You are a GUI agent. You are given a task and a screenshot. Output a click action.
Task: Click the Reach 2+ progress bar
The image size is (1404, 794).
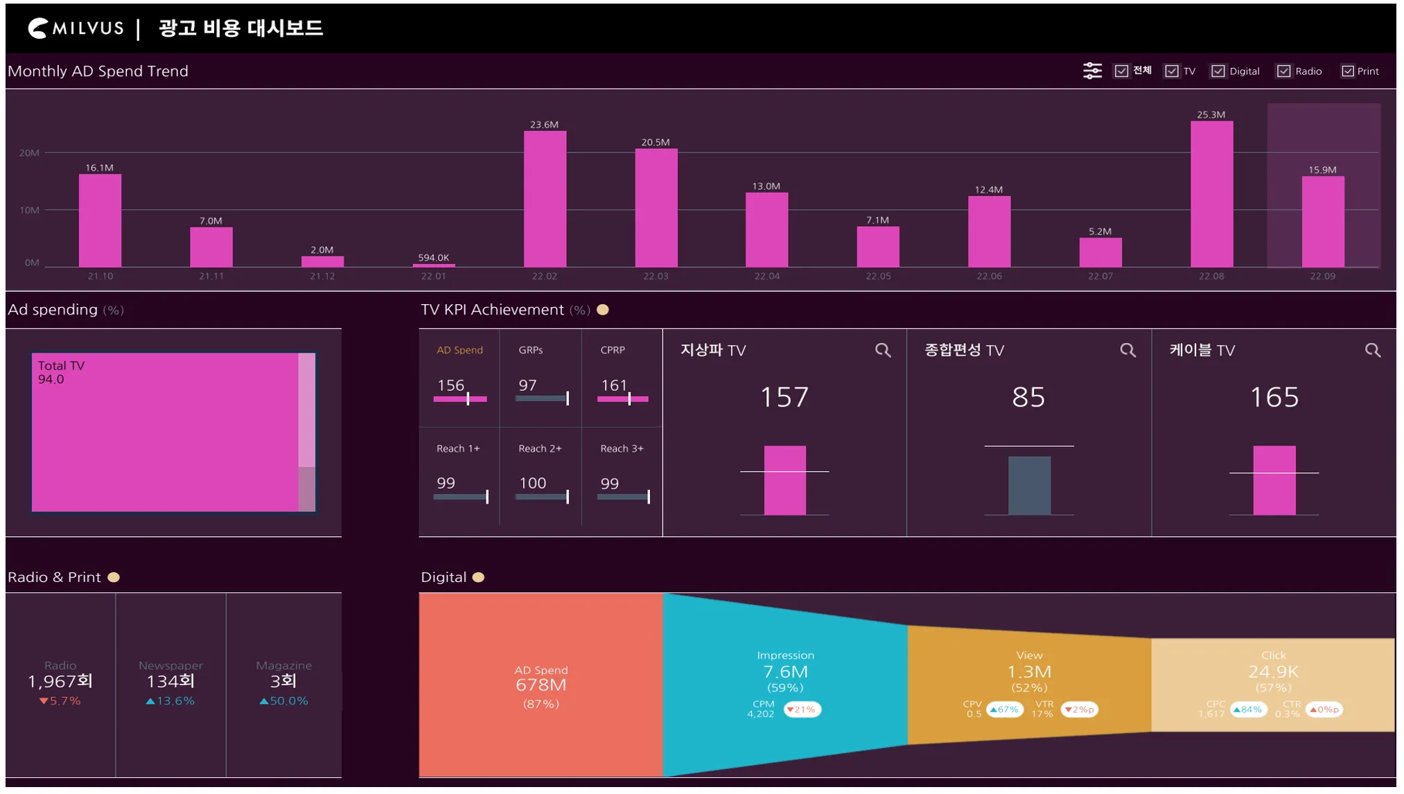click(x=543, y=497)
